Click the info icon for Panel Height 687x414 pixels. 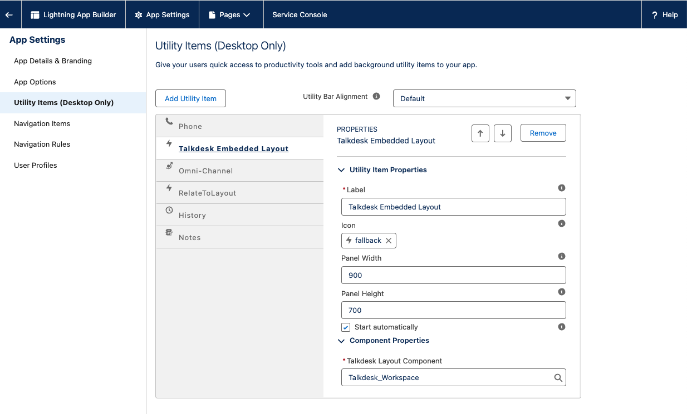[562, 292]
